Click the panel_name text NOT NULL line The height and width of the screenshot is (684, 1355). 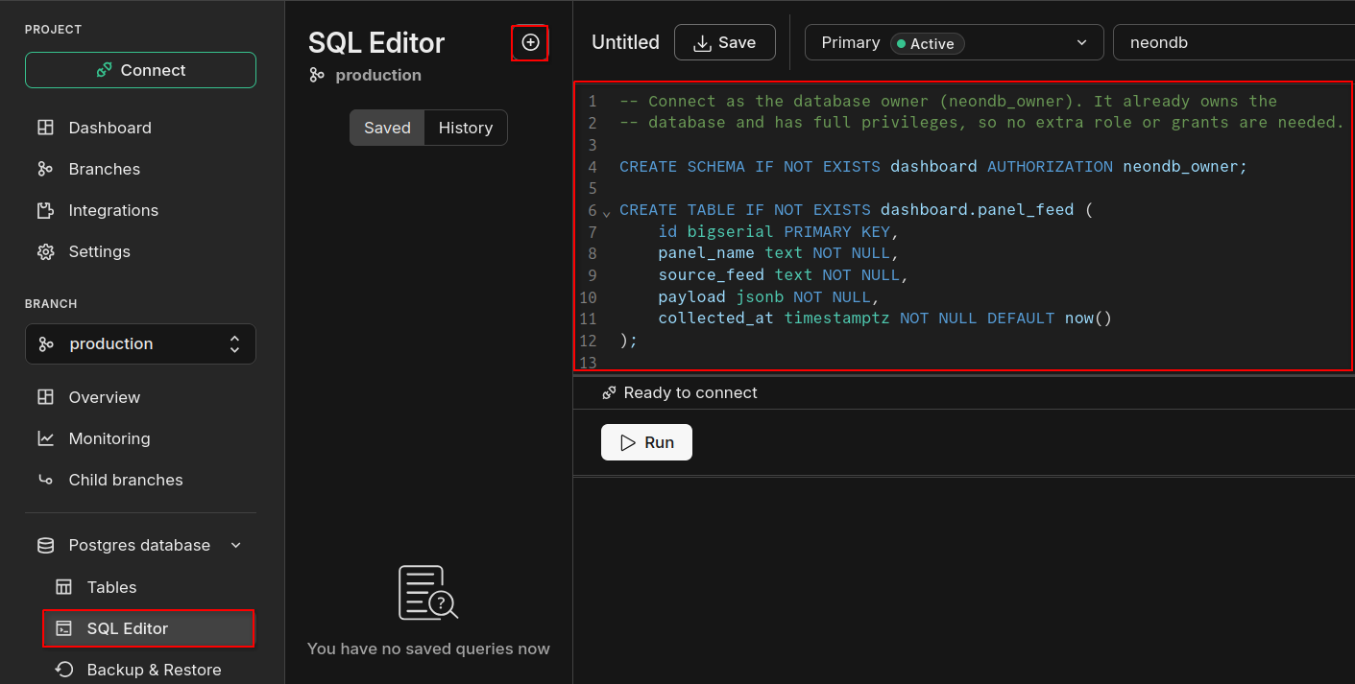778,253
